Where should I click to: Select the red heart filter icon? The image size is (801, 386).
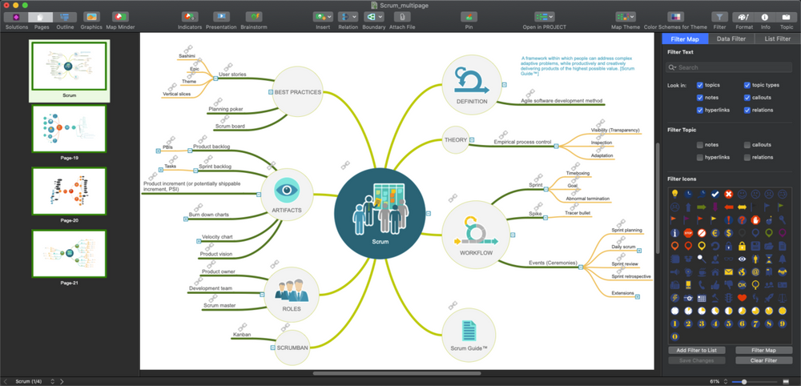[x=742, y=298]
